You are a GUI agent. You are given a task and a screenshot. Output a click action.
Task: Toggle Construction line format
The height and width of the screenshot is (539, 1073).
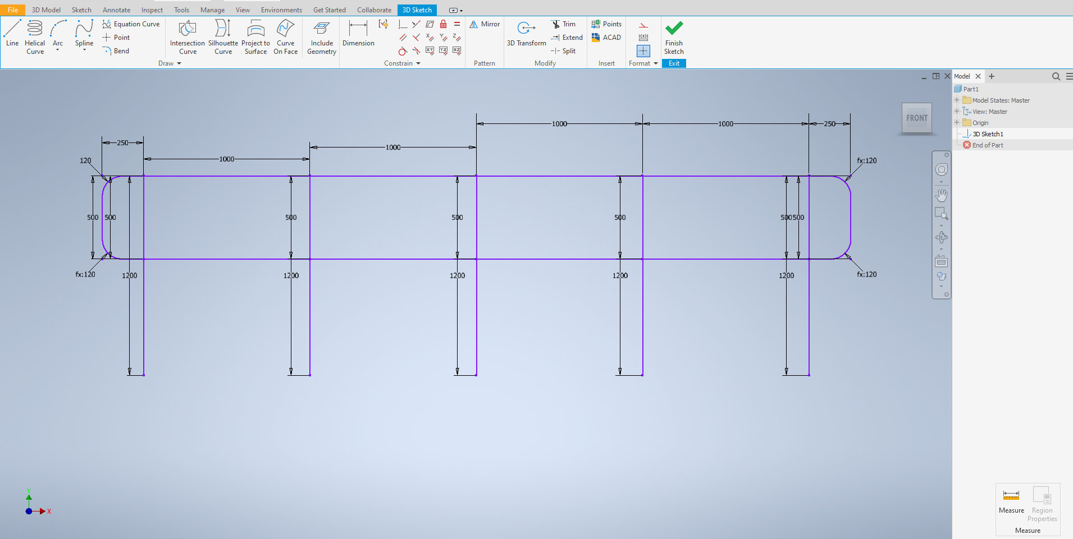point(643,25)
